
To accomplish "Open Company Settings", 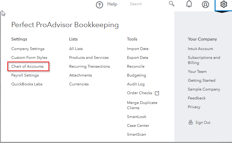I will (28, 49).
